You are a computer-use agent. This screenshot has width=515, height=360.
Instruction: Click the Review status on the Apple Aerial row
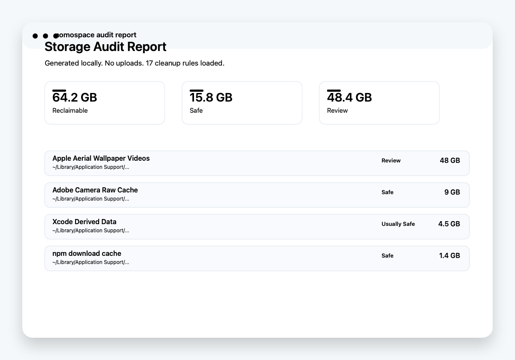tap(391, 161)
